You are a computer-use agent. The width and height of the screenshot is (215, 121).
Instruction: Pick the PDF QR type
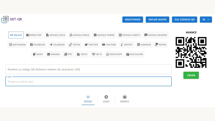[x=68, y=54]
